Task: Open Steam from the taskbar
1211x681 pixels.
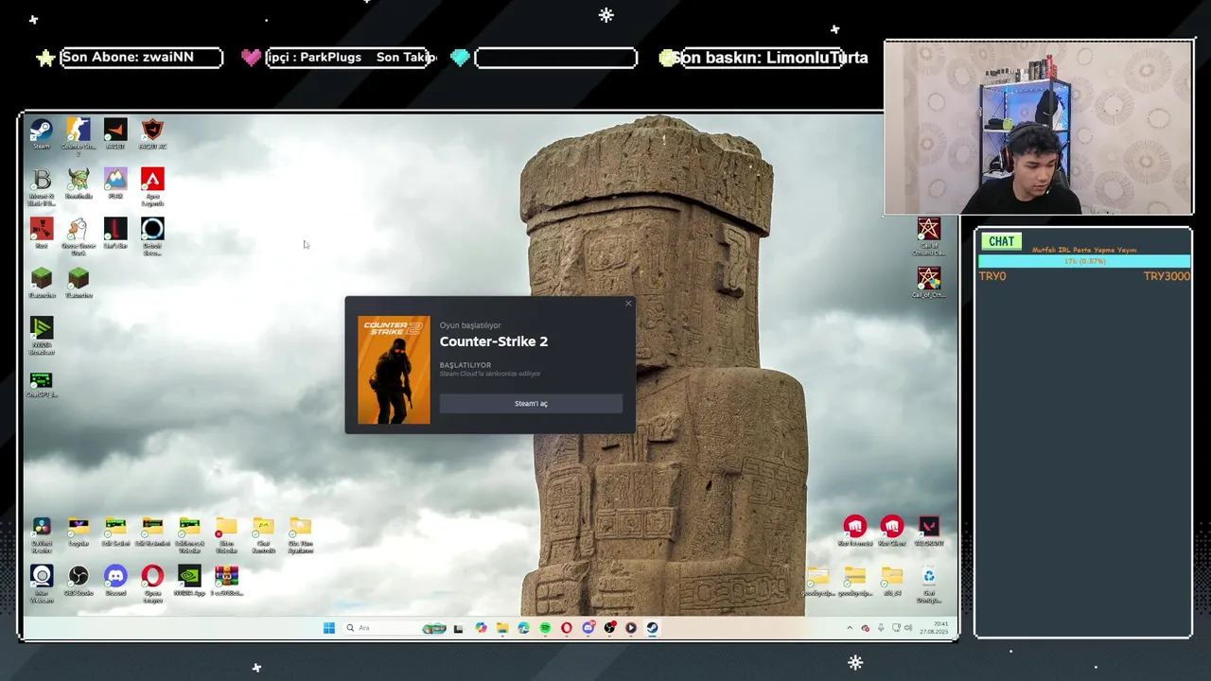Action: (652, 628)
